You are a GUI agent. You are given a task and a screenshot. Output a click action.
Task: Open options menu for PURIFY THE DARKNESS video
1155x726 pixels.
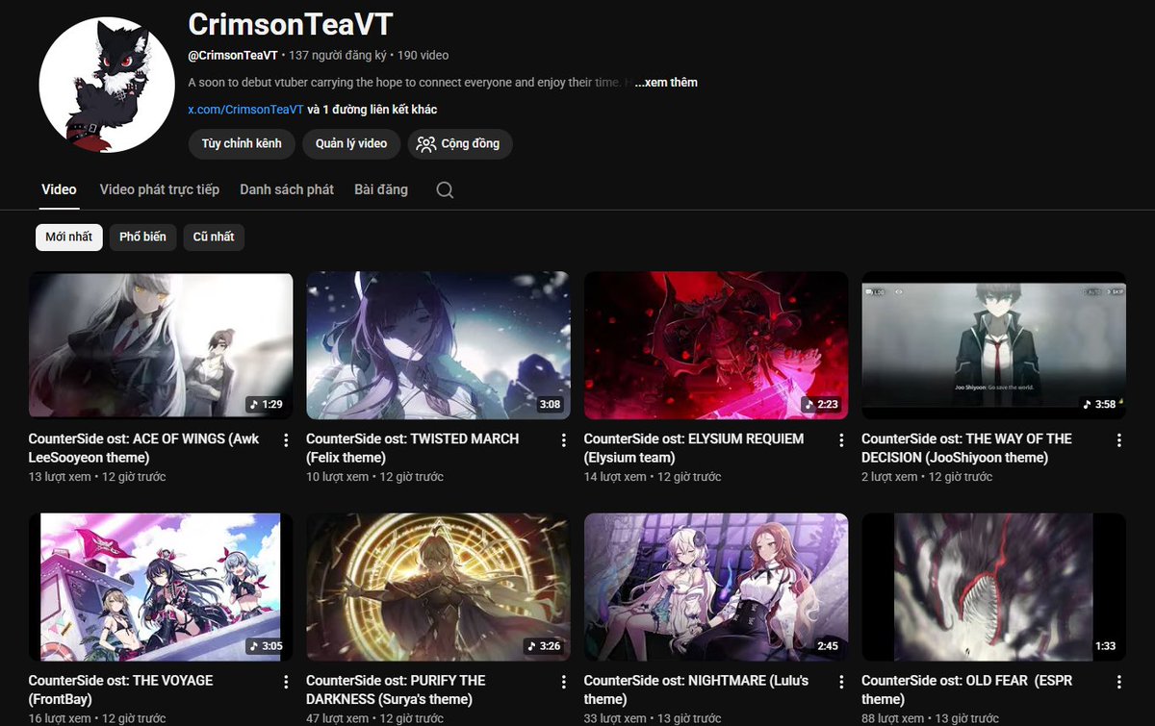pyautogui.click(x=564, y=682)
